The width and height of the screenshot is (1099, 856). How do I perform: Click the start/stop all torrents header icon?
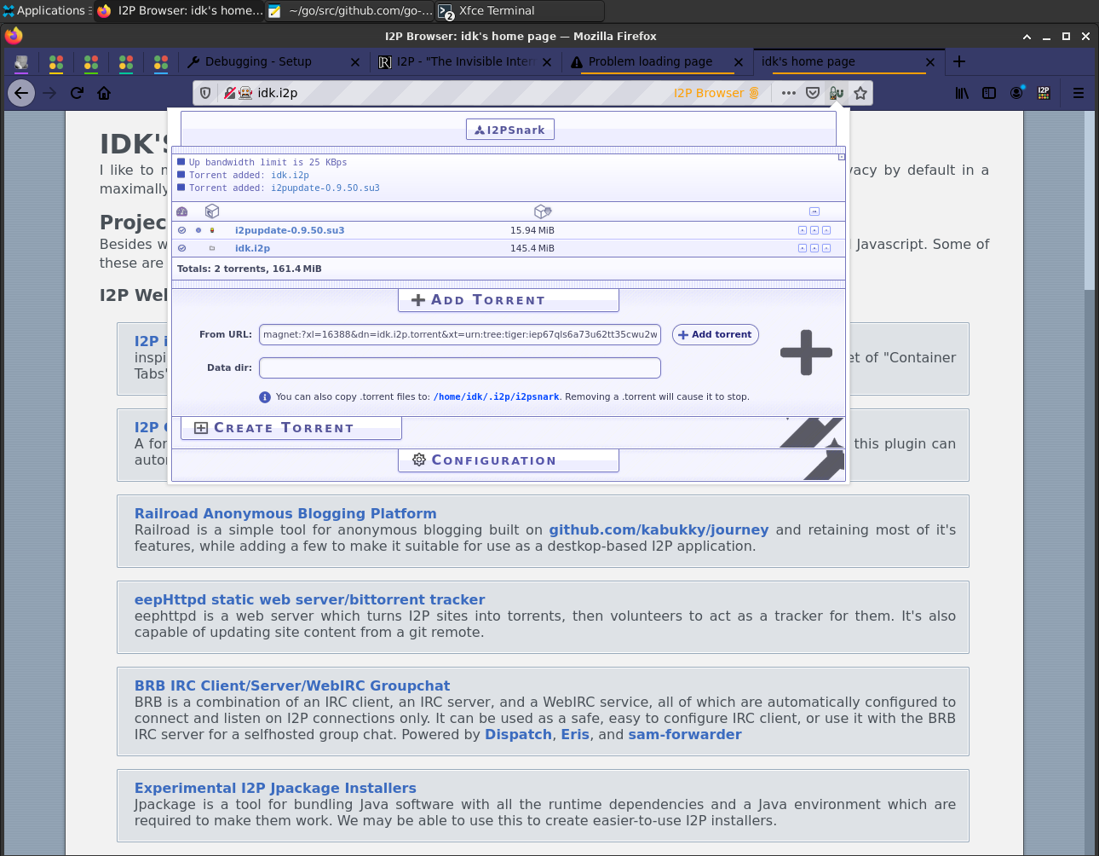click(814, 211)
